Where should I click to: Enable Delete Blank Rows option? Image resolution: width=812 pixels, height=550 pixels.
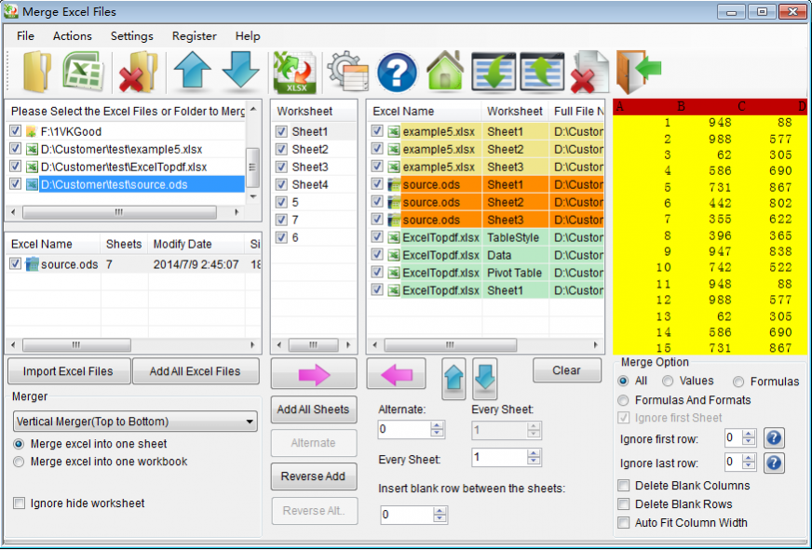coord(623,504)
